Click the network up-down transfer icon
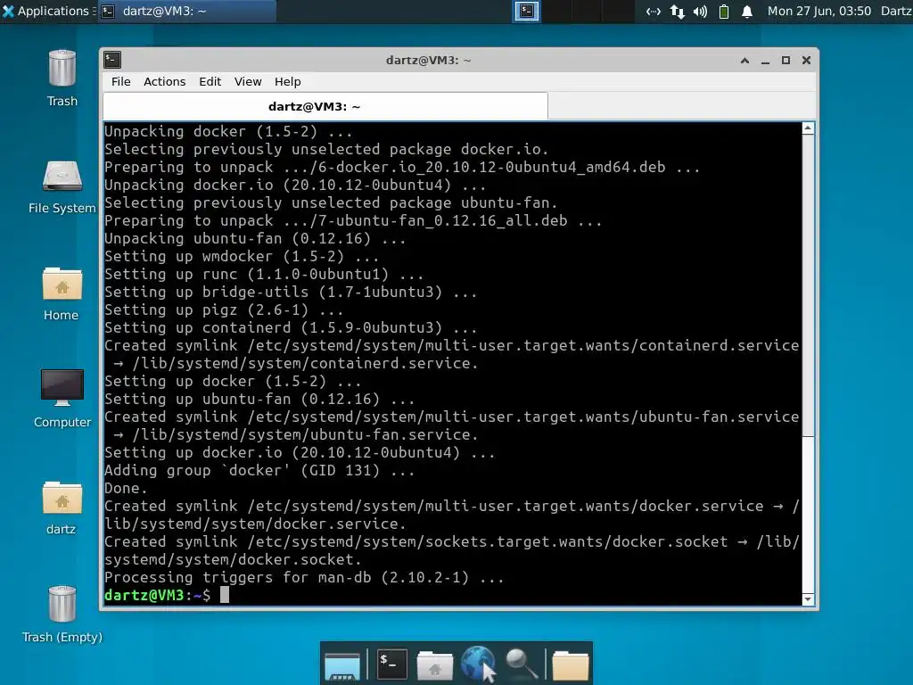This screenshot has height=685, width=913. tap(677, 12)
